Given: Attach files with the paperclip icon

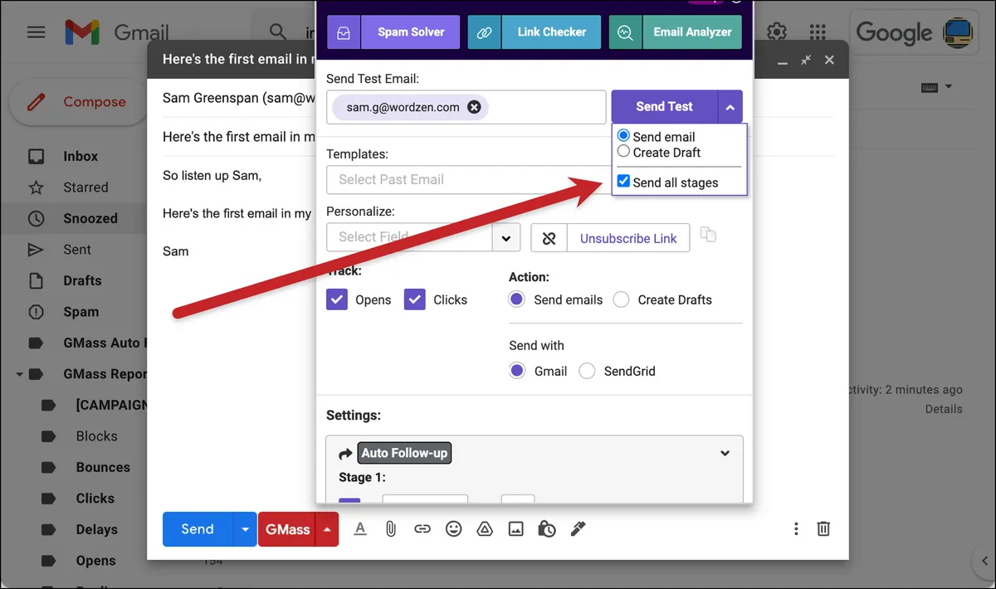Looking at the screenshot, I should [391, 528].
